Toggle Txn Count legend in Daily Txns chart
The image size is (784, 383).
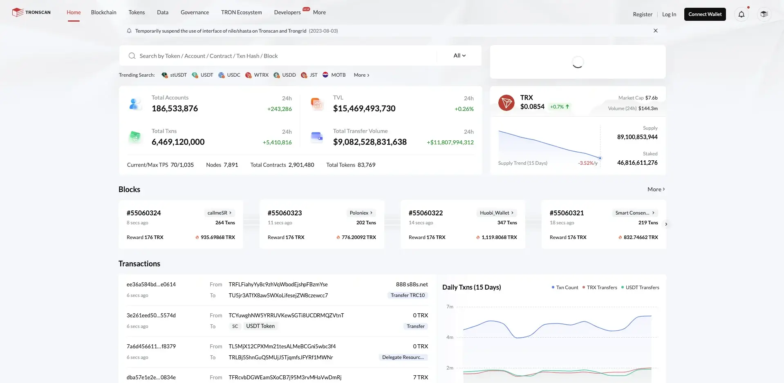(x=565, y=288)
